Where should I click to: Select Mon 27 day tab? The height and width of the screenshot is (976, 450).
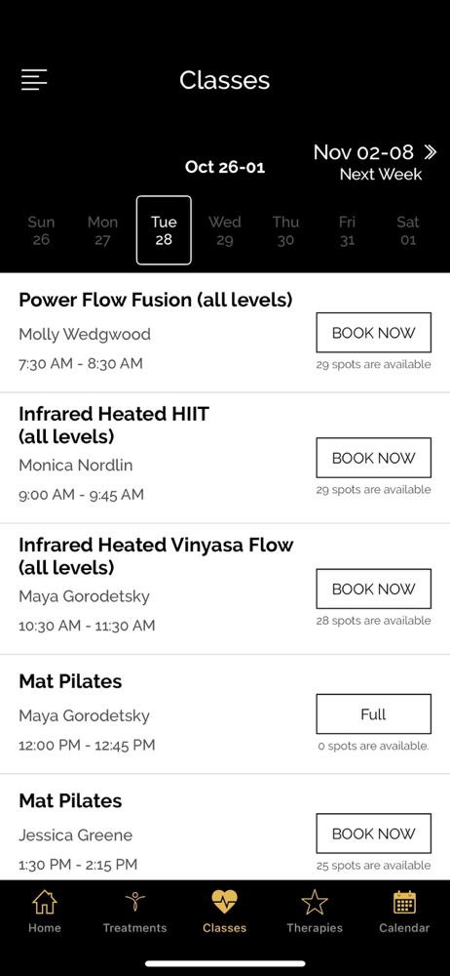tap(102, 230)
